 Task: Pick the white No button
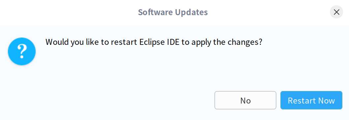pos(245,100)
